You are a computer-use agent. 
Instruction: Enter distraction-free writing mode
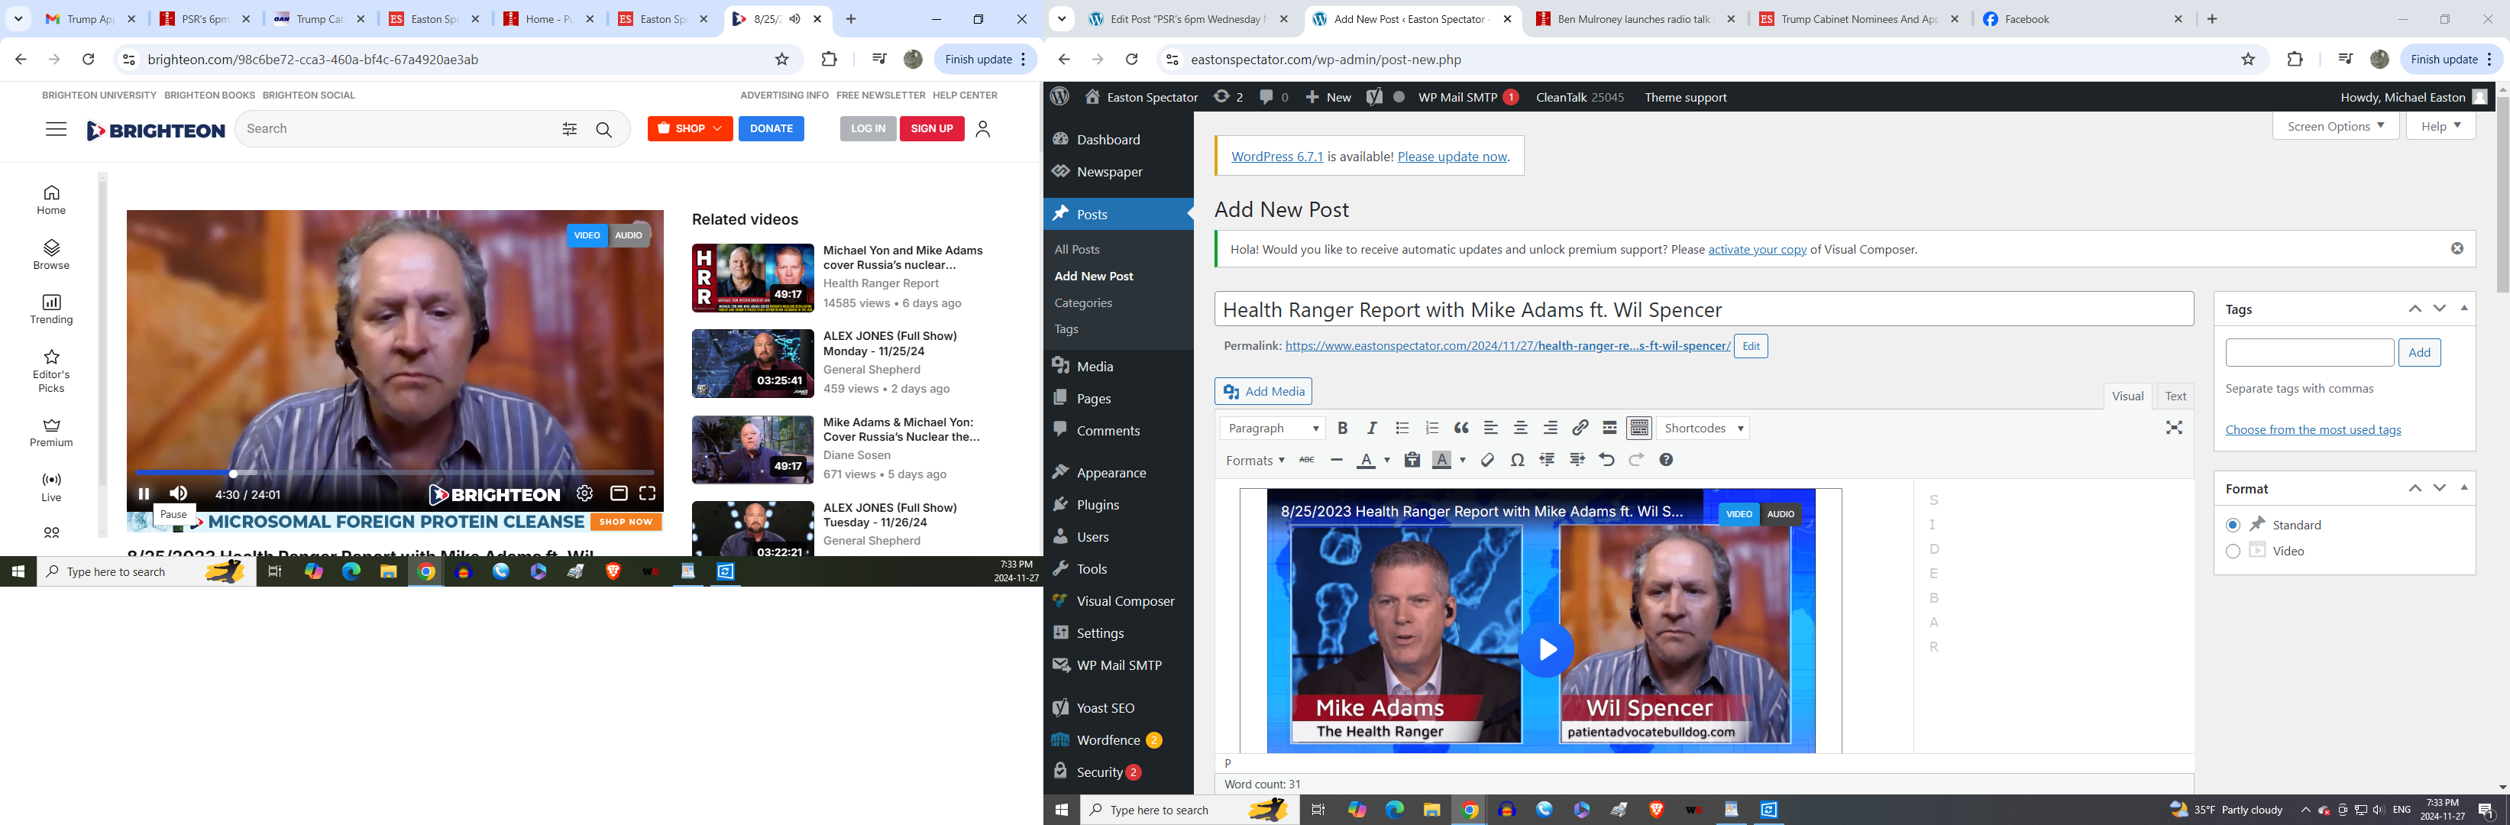(x=2174, y=428)
